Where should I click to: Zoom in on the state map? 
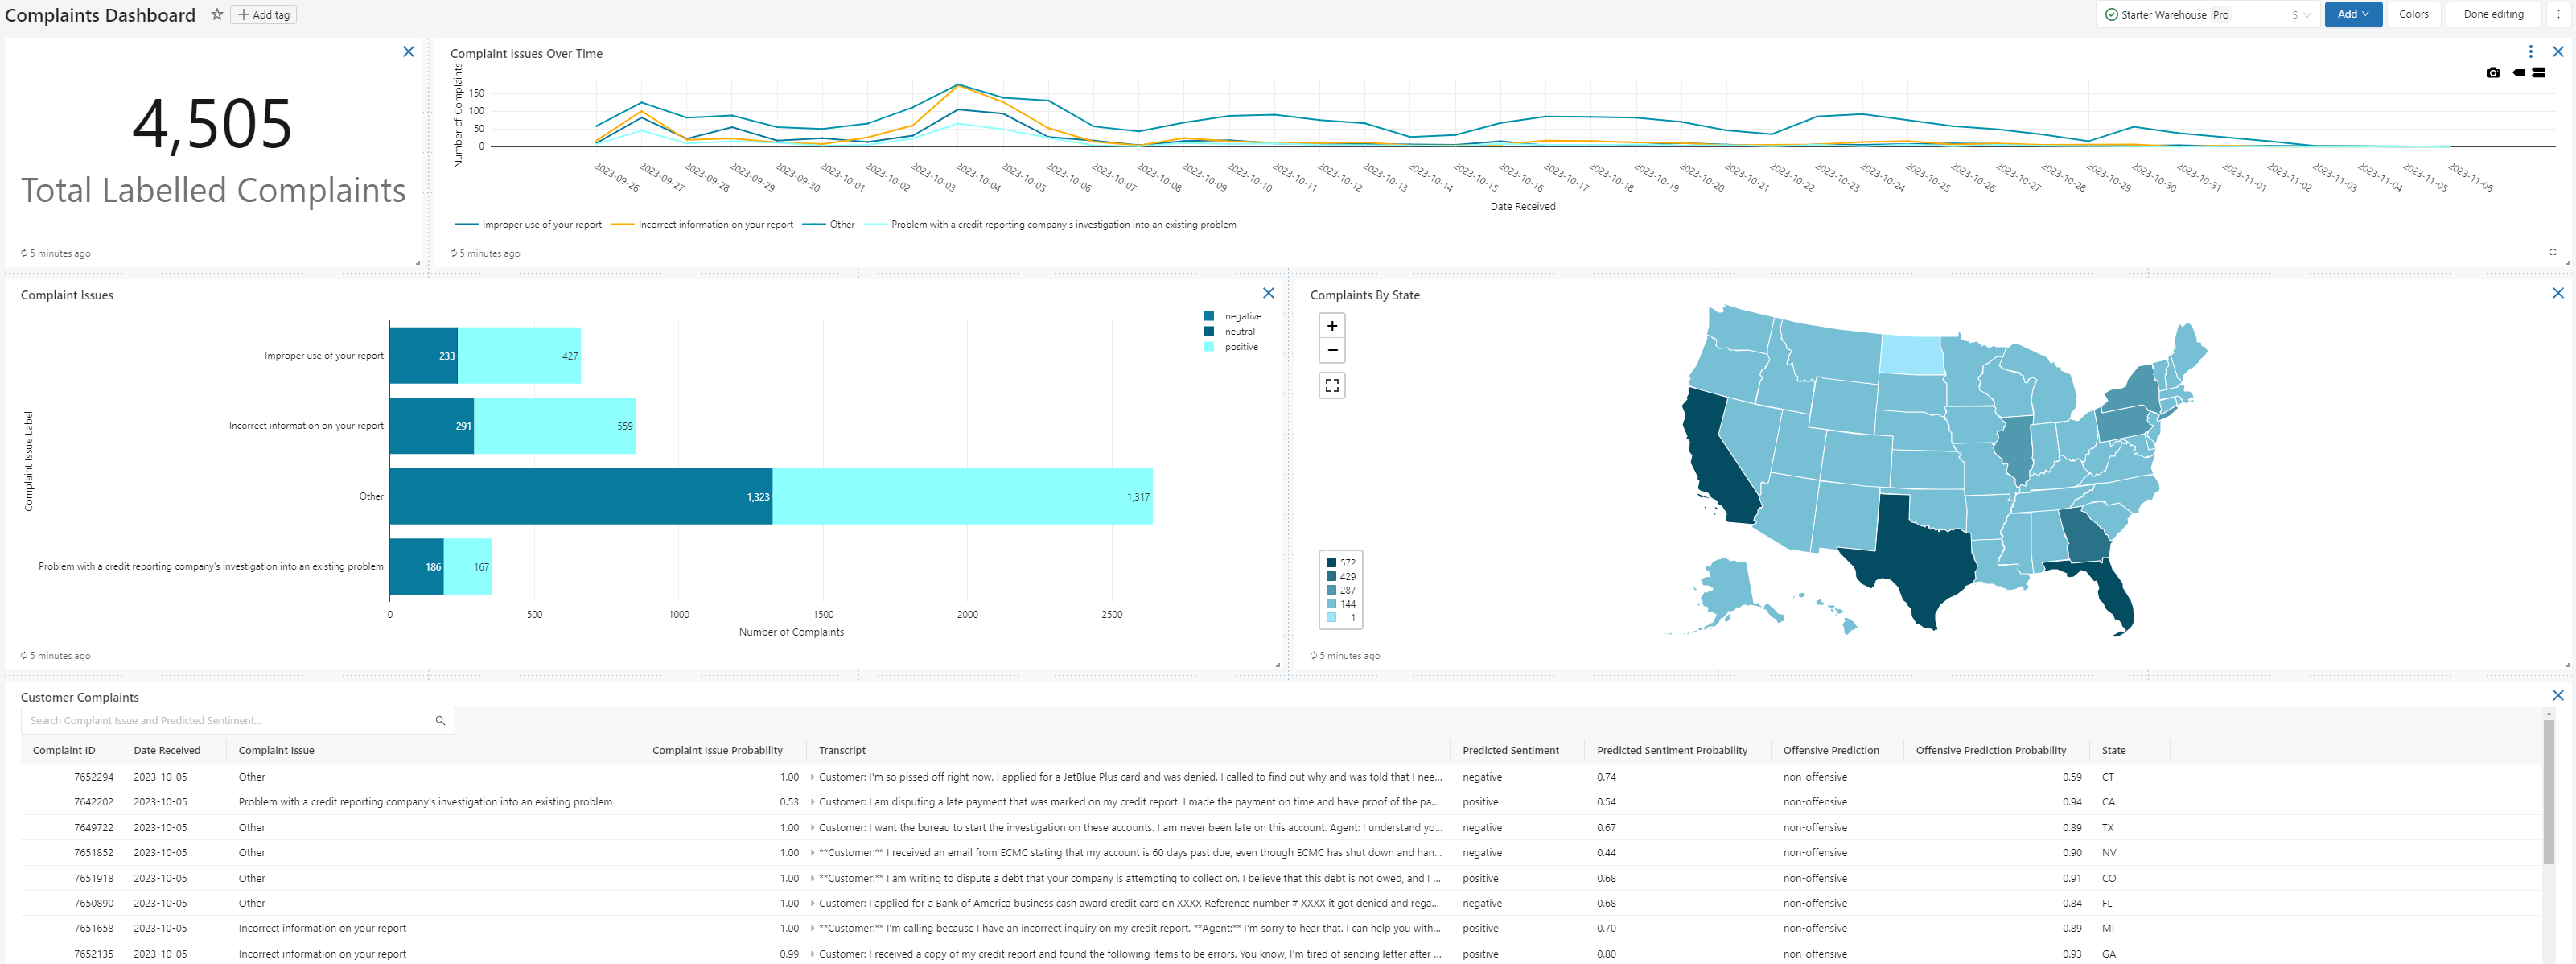(x=1331, y=326)
